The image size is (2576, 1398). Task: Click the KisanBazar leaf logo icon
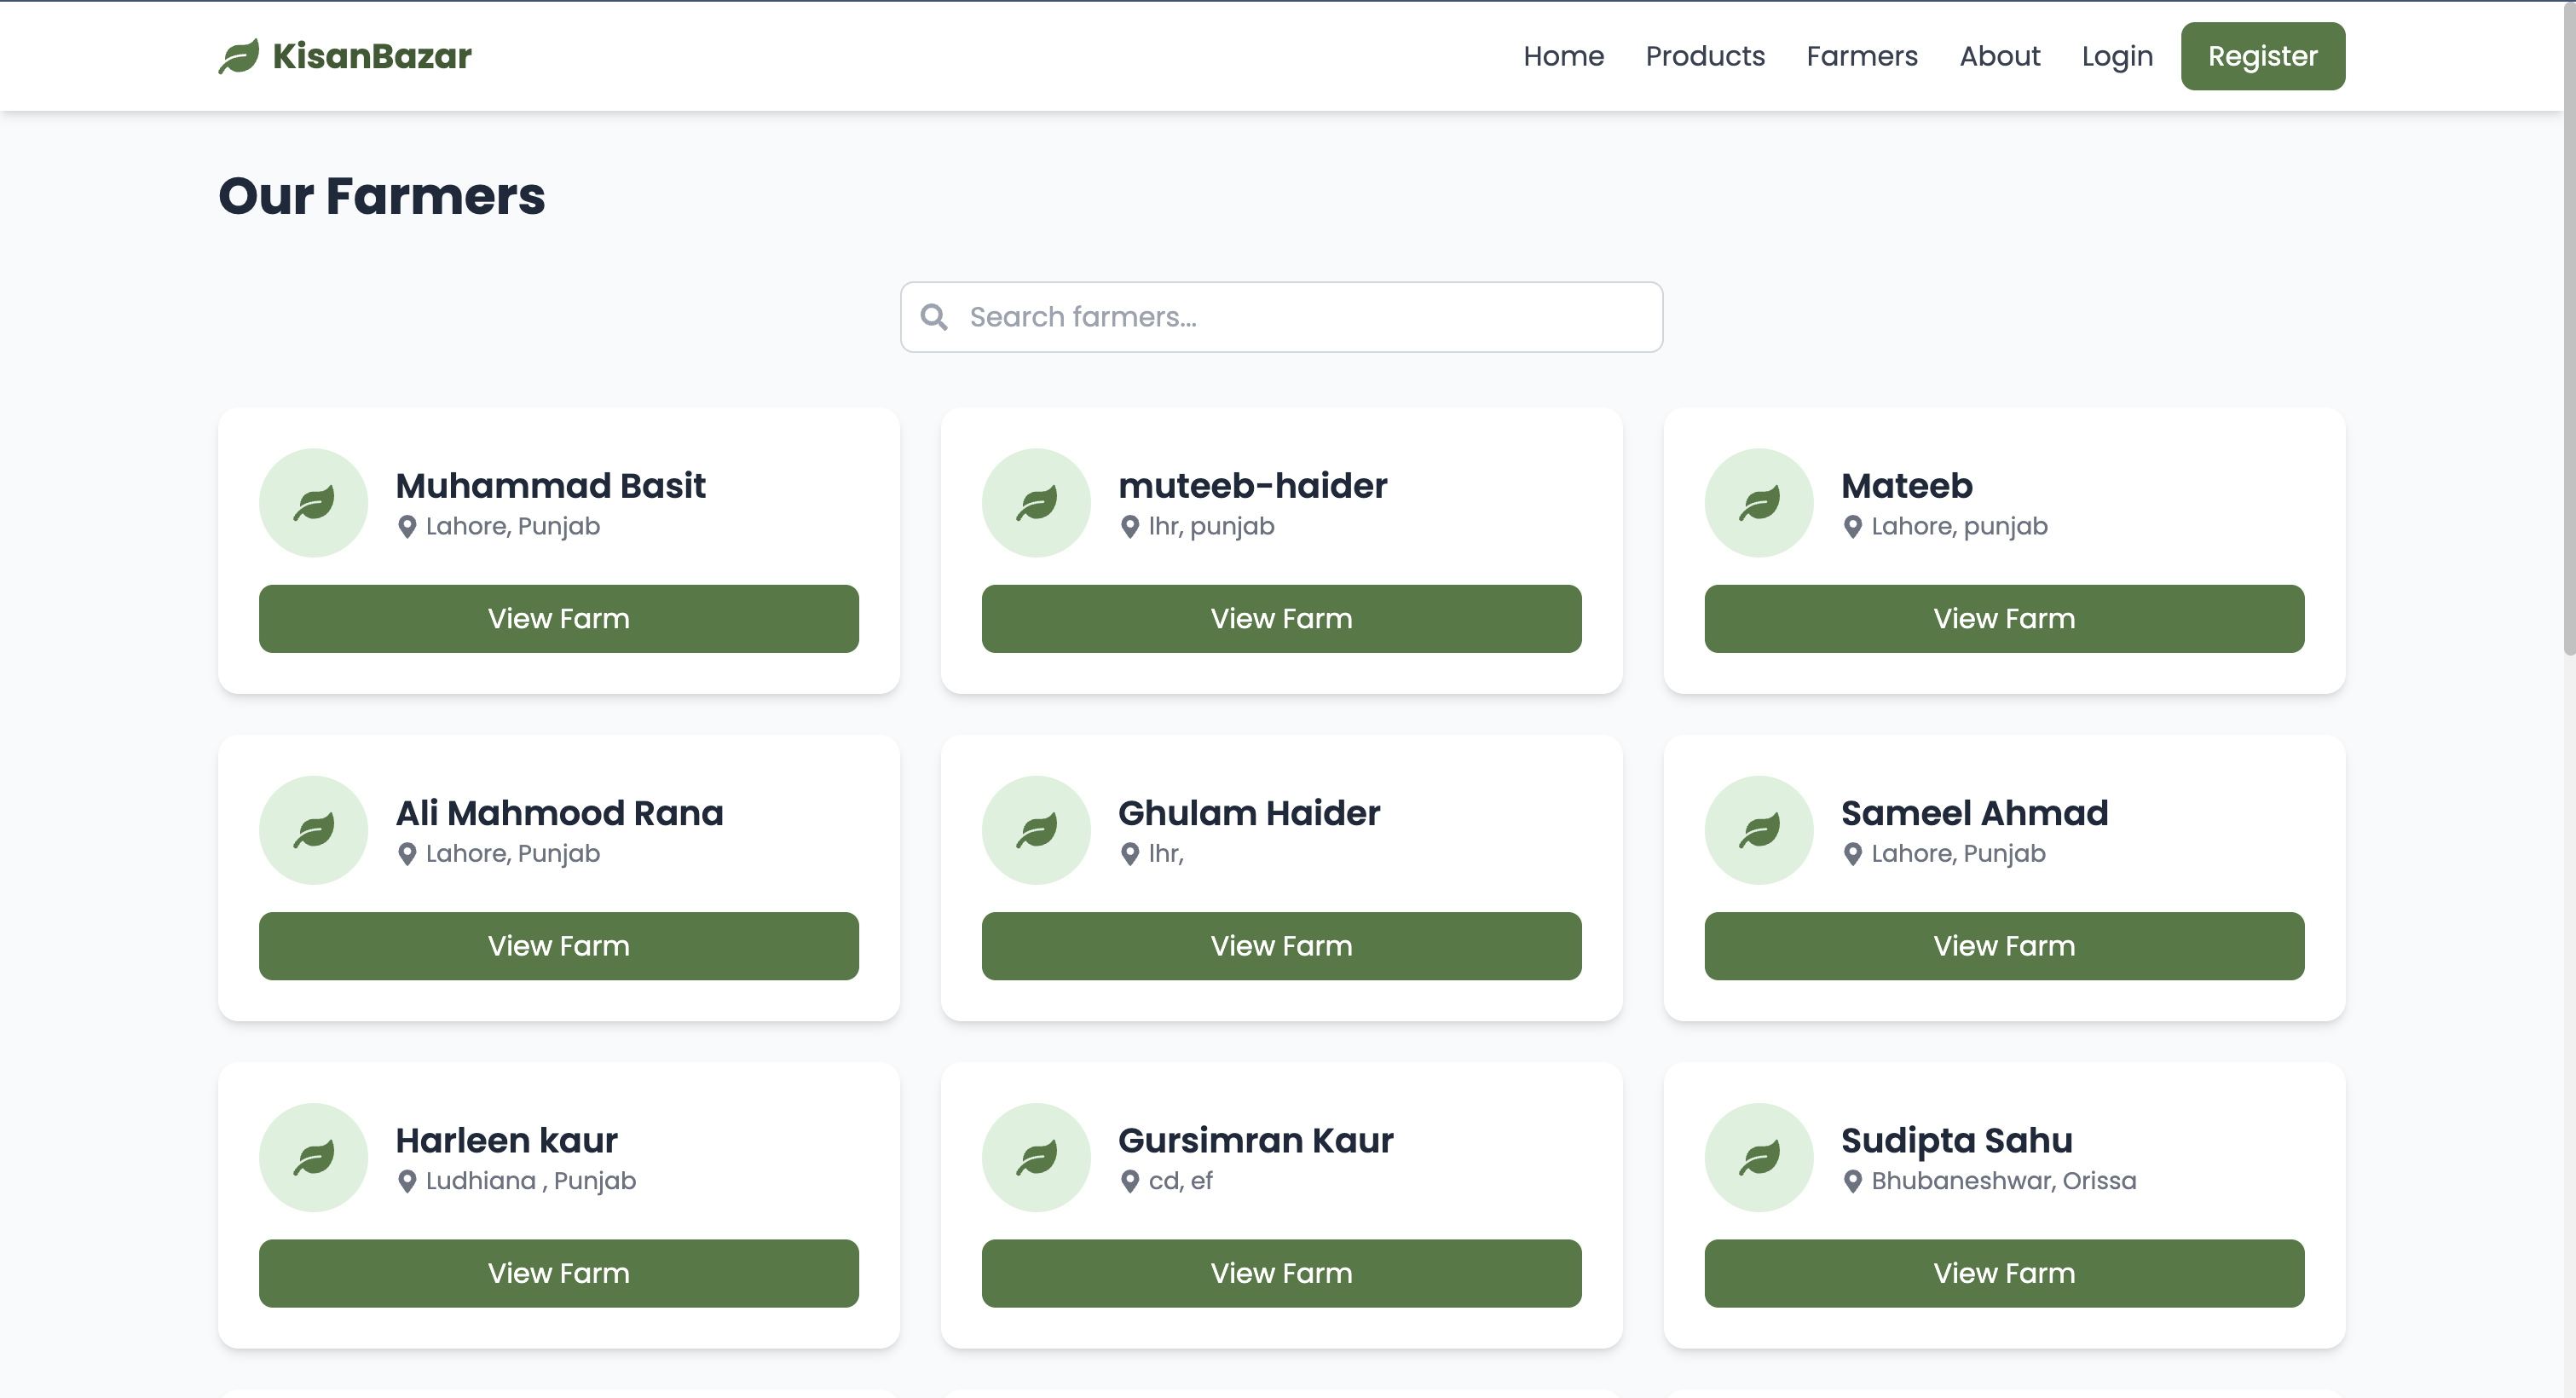click(239, 56)
